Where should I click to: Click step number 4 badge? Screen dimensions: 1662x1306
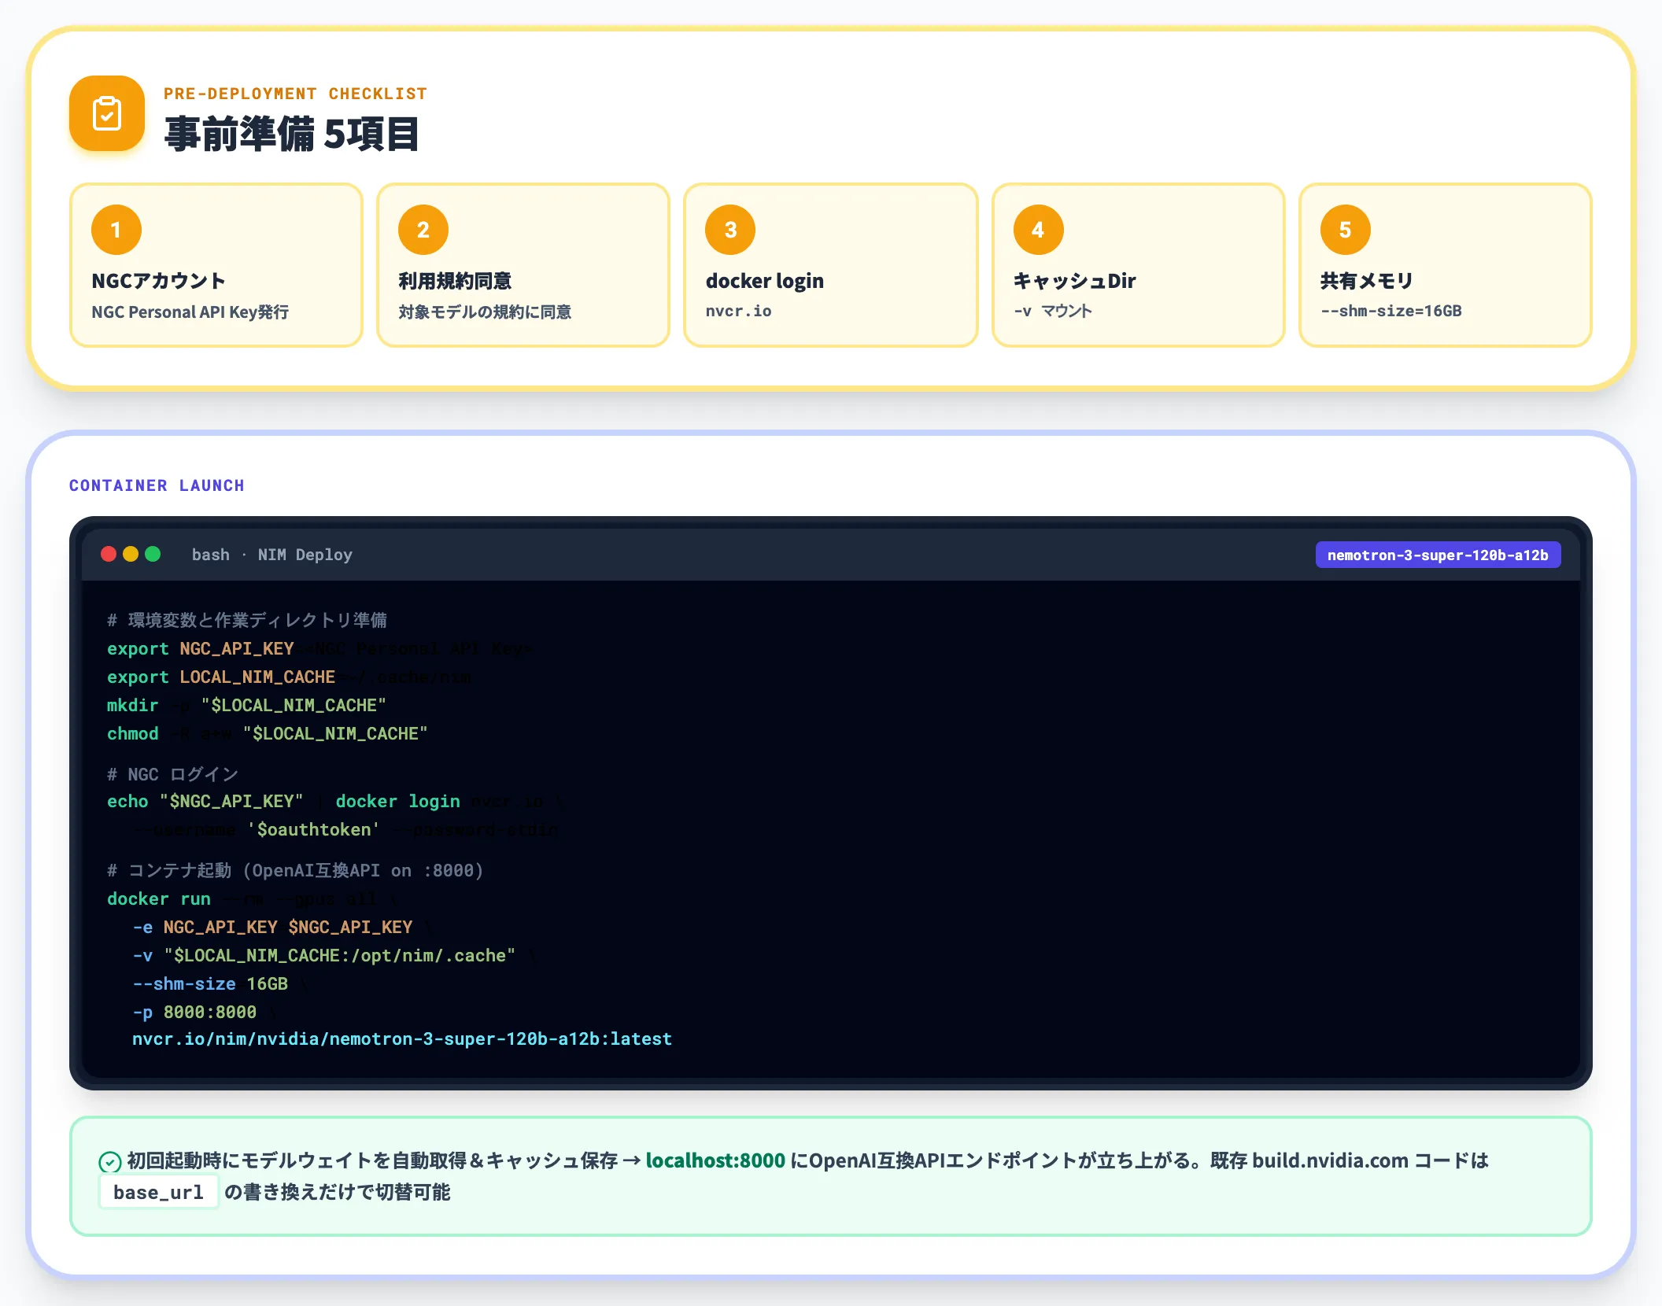[1039, 230]
